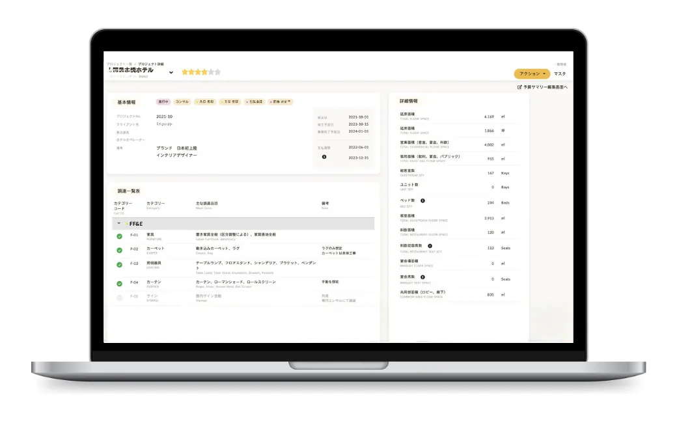Screen dimensions: 677x423
Task: Click the 3,913 guestroom floor space value
Action: (489, 219)
